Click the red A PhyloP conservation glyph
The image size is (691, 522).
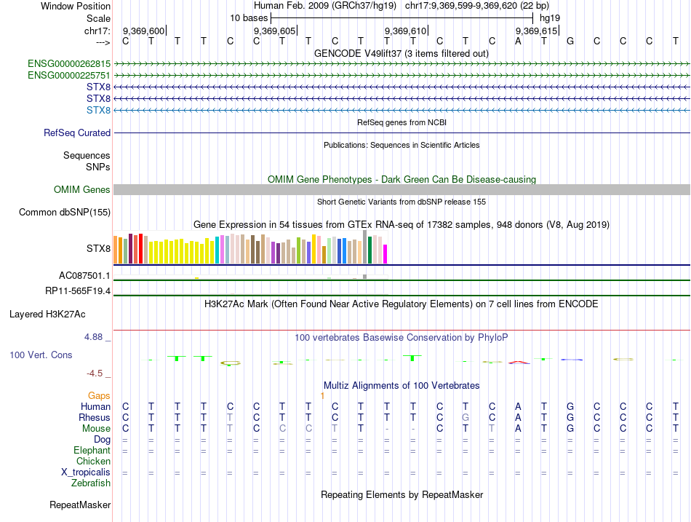click(x=519, y=363)
